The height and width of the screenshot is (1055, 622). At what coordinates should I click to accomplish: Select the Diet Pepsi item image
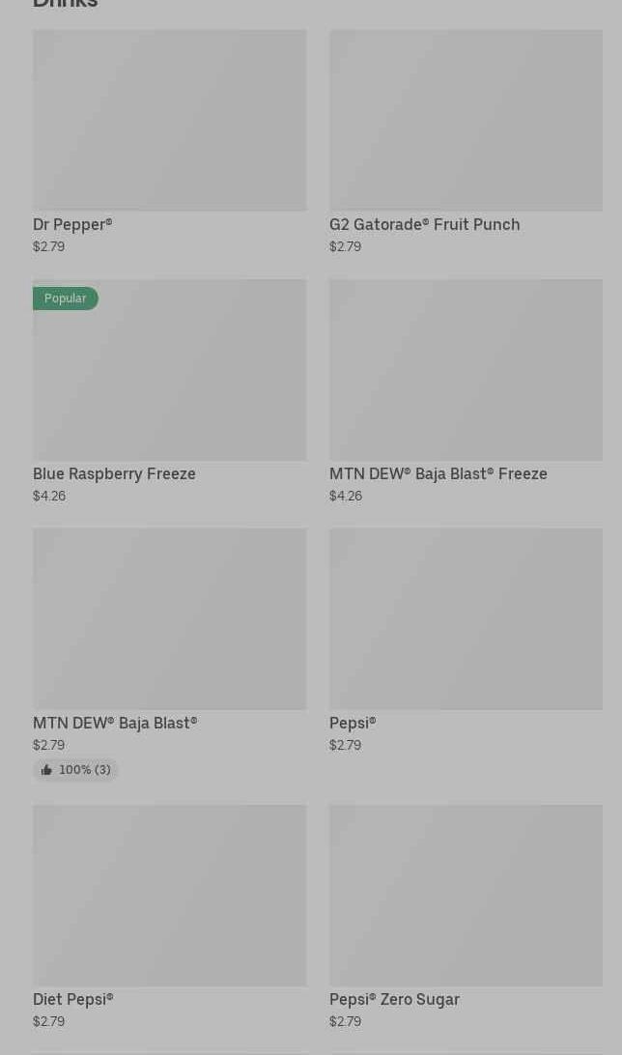(x=169, y=896)
